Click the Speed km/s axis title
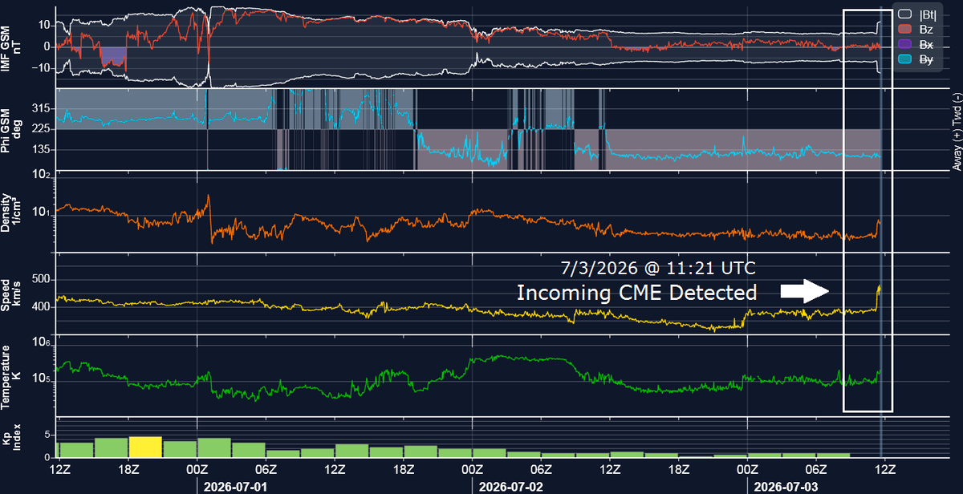This screenshot has height=494, width=963. pyautogui.click(x=12, y=294)
